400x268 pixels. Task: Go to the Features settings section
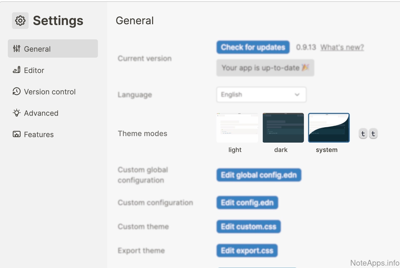(39, 135)
